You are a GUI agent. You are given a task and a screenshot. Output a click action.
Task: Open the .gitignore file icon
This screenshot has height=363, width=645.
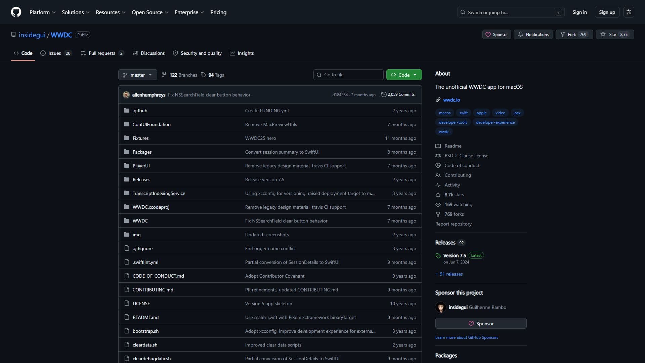127,248
